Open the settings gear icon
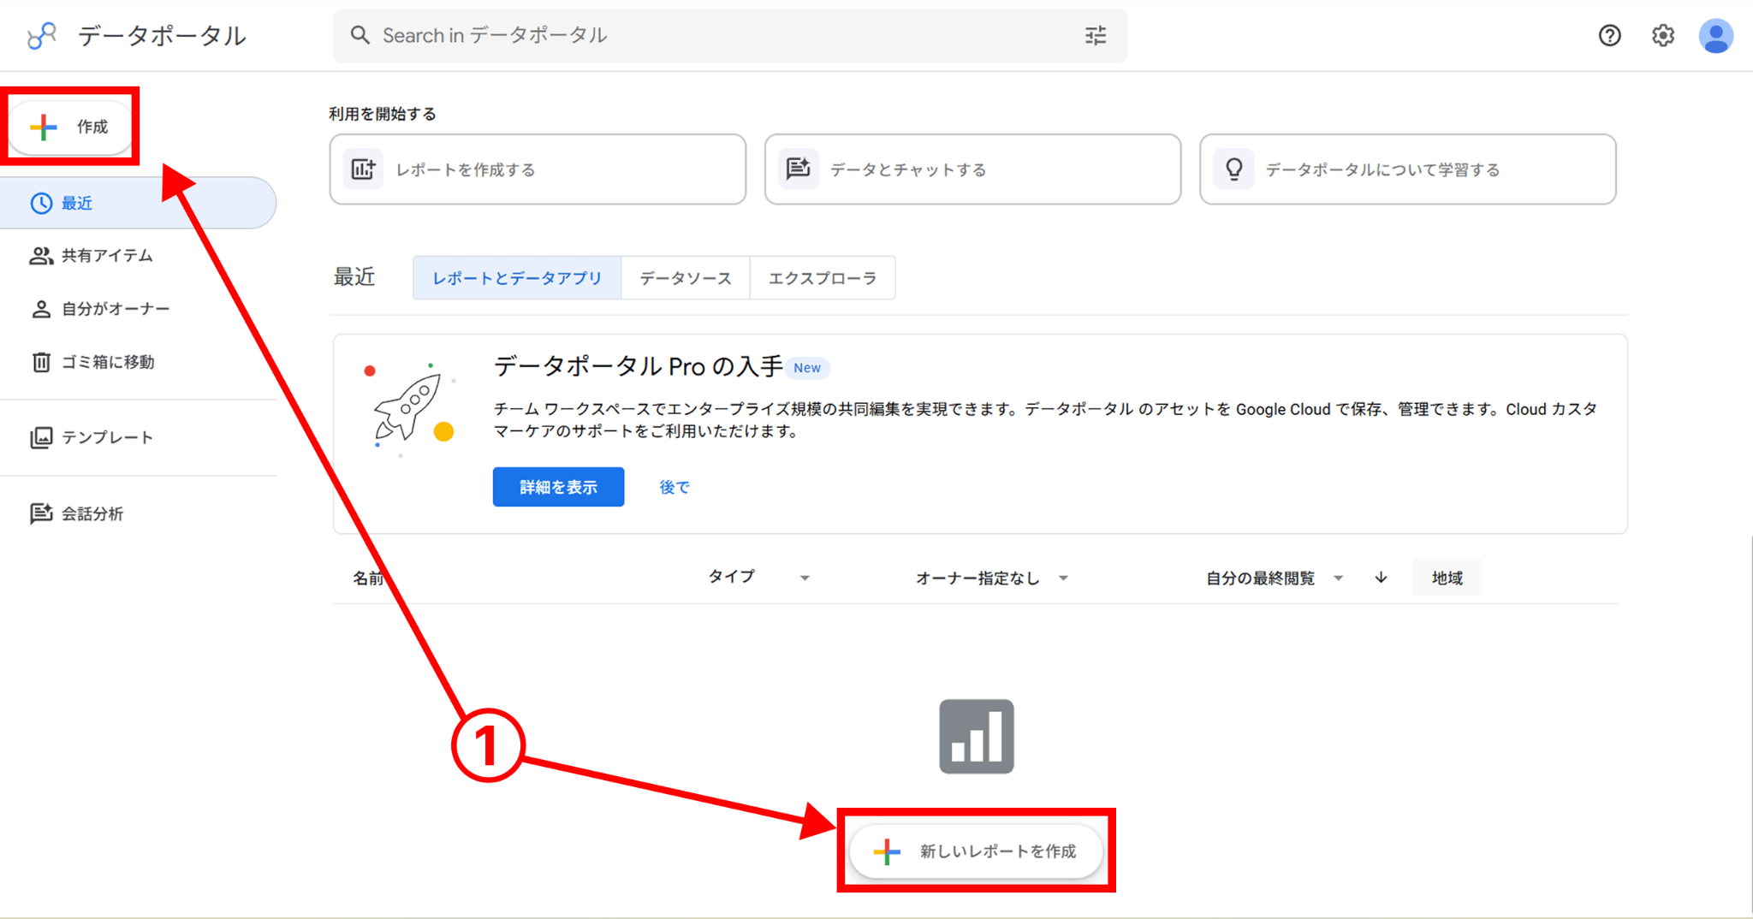1753x919 pixels. click(1662, 36)
